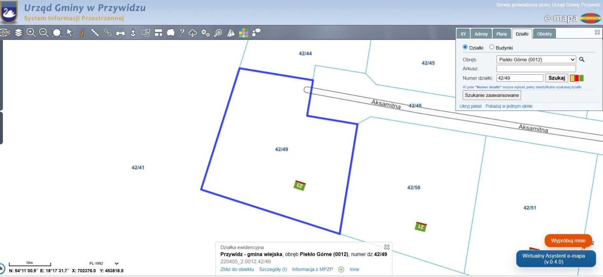Click the Ukryj panel link
This screenshot has height=277, width=603.
click(x=471, y=106)
